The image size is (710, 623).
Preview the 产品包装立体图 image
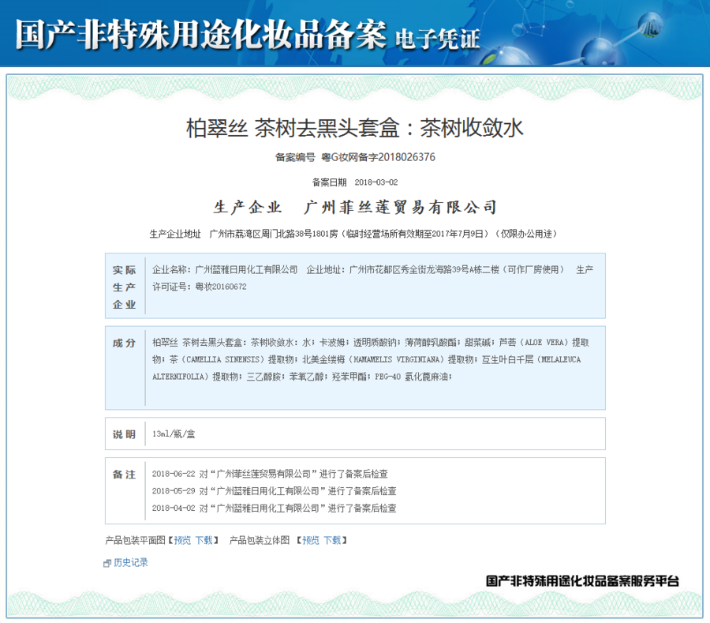311,540
